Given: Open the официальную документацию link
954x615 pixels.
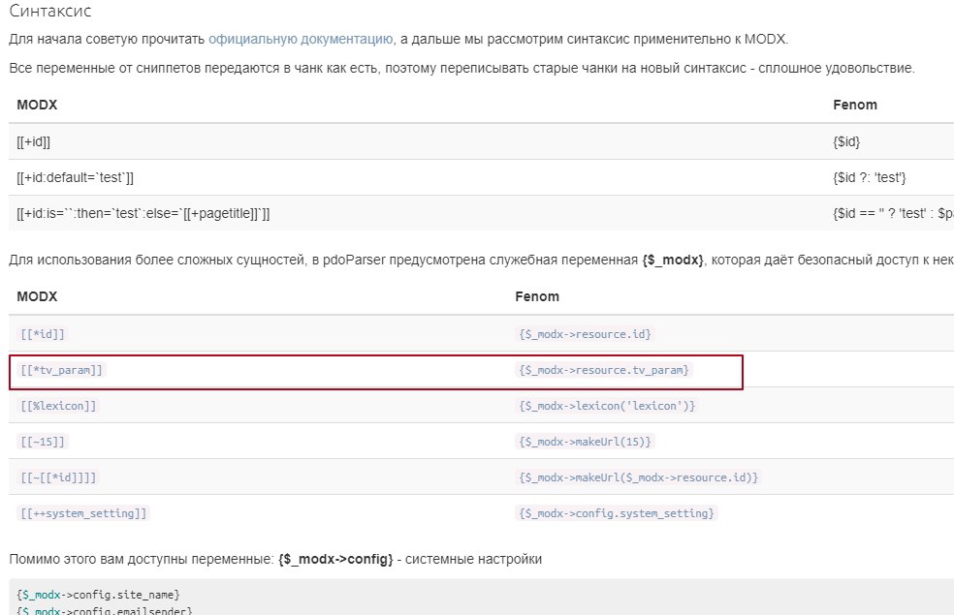Looking at the screenshot, I should point(301,39).
